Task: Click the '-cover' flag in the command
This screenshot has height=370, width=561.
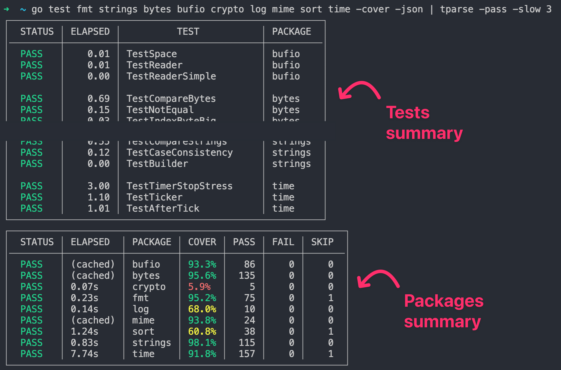Action: 372,9
